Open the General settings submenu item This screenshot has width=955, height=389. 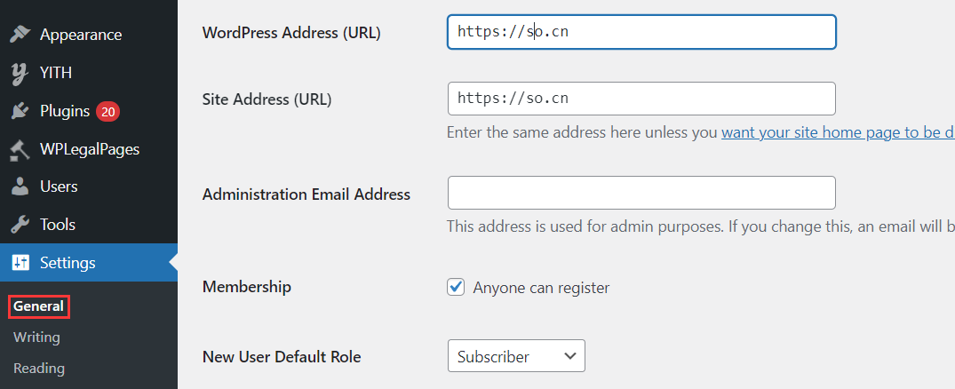coord(38,306)
